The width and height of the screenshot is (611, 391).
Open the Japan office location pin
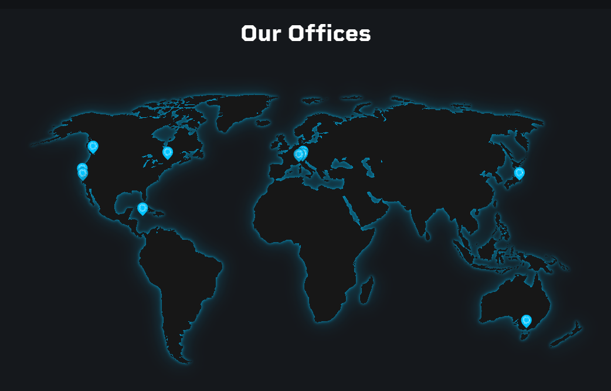(x=519, y=173)
